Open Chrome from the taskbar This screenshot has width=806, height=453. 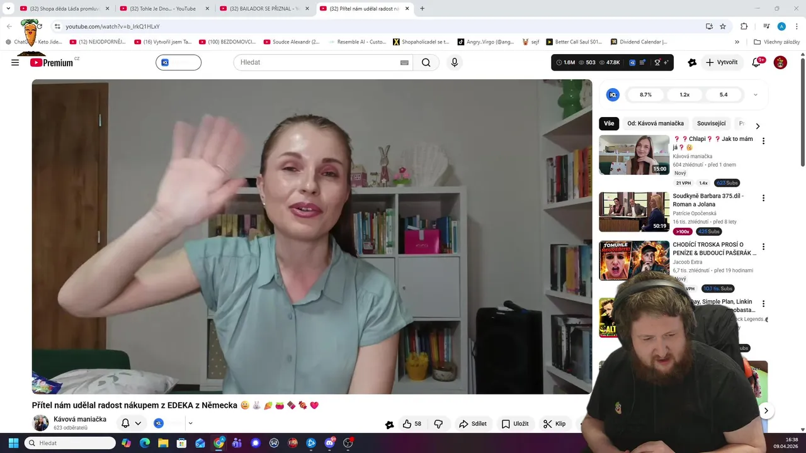tap(219, 443)
